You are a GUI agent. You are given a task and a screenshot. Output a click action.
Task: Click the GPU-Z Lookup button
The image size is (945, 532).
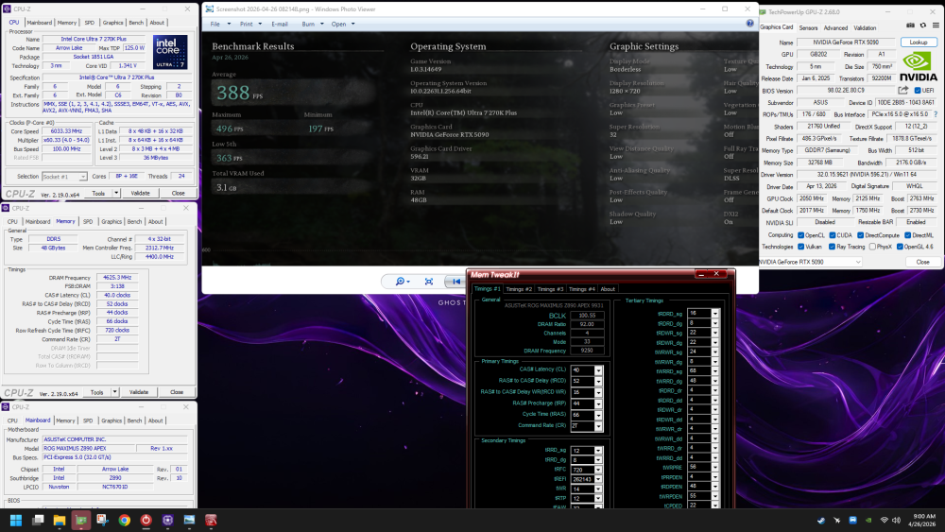(x=919, y=43)
